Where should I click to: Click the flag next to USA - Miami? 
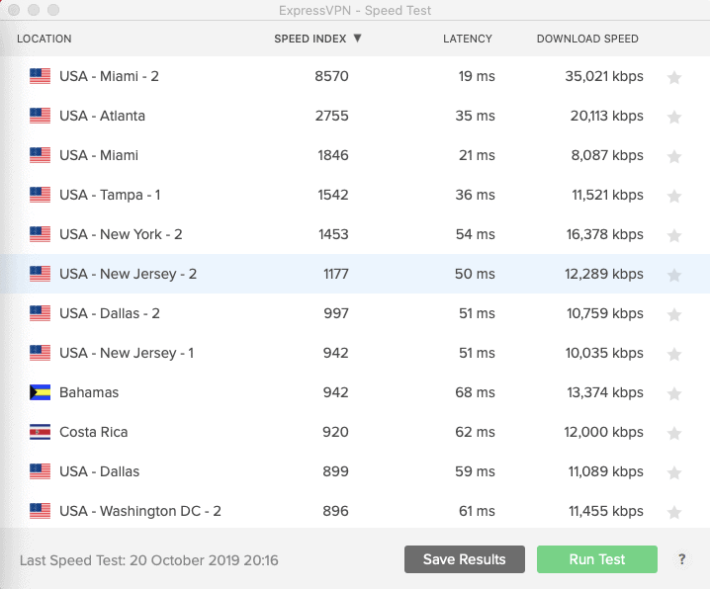pos(40,155)
